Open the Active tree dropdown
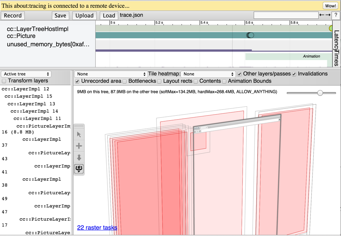Screen dimensions: 341x236 coord(26,74)
